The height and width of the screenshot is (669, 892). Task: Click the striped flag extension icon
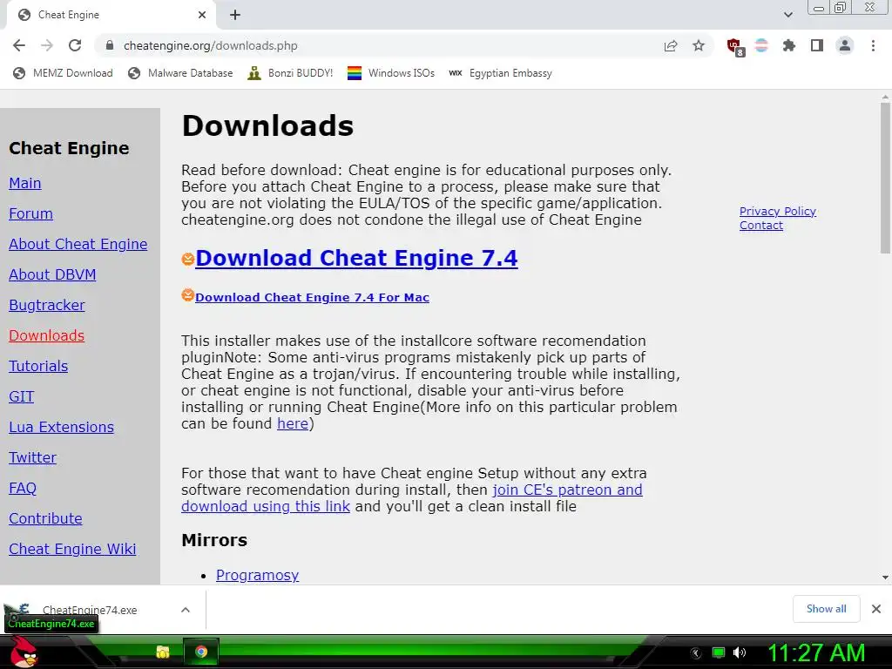761,45
